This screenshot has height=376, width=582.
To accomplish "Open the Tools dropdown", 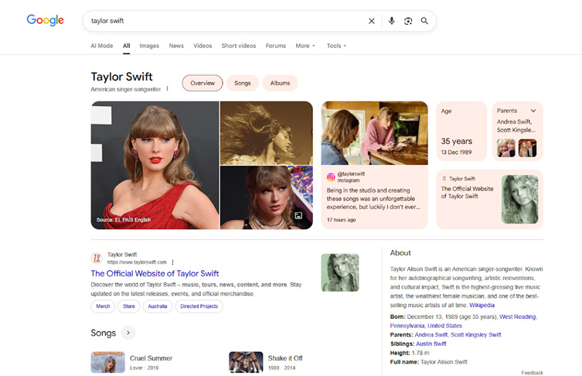I will 336,46.
